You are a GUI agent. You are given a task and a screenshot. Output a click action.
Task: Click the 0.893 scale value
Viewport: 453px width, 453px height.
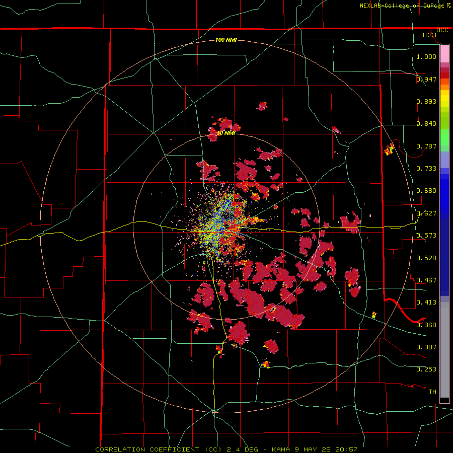(x=426, y=101)
